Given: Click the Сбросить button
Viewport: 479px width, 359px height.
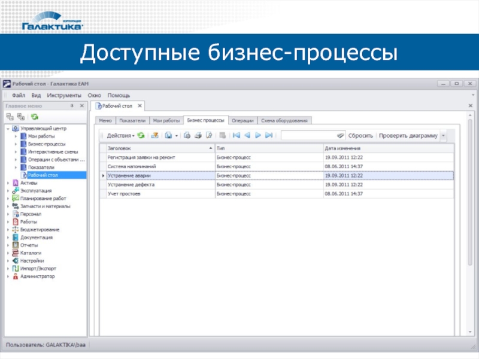Looking at the screenshot, I should tap(360, 135).
